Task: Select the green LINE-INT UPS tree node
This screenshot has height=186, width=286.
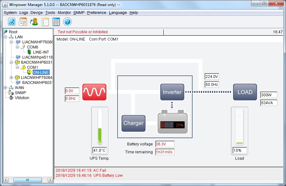Action: (38, 52)
